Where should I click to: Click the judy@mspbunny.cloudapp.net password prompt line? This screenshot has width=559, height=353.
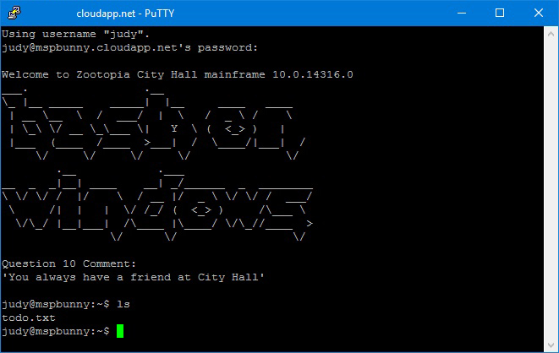[x=129, y=47]
